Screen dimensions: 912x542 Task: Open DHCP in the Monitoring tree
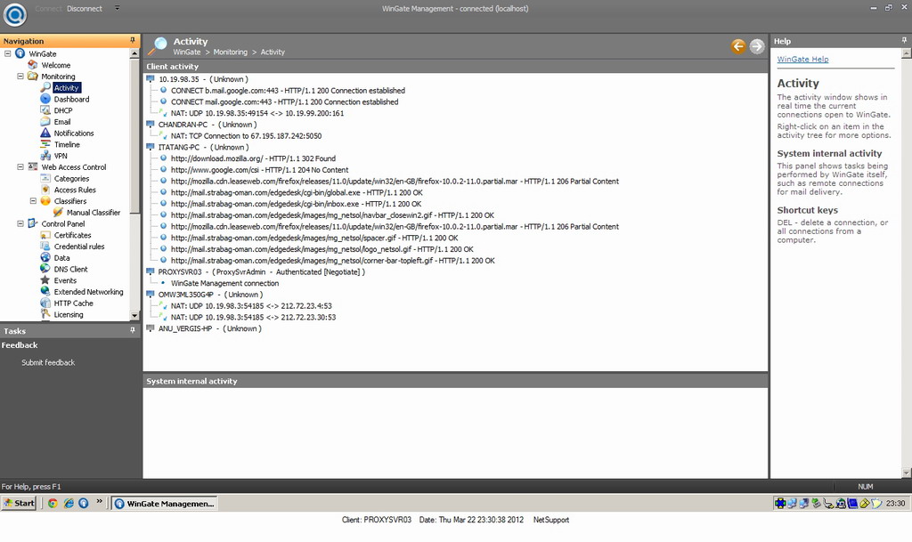(63, 110)
